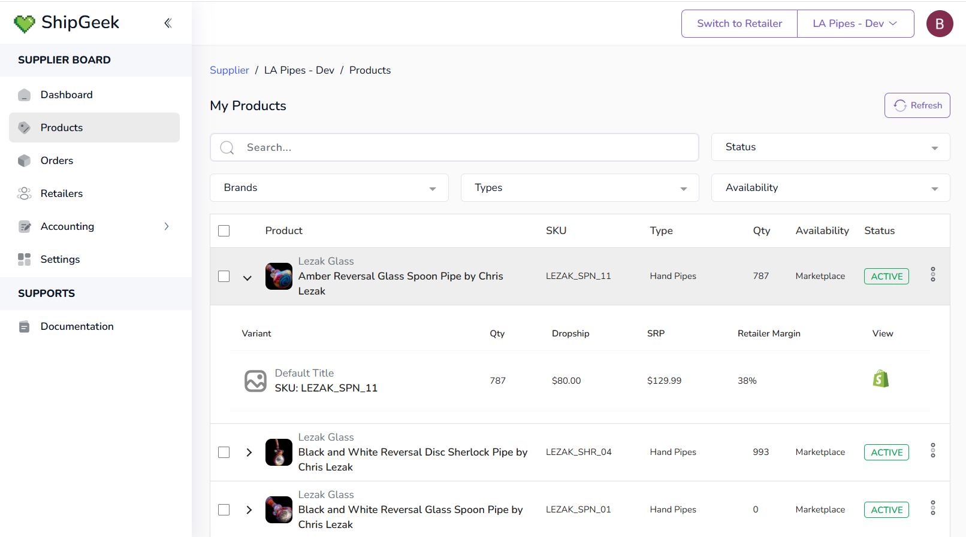Check the LEZAK_SPN_01 row checkbox

[x=224, y=510]
